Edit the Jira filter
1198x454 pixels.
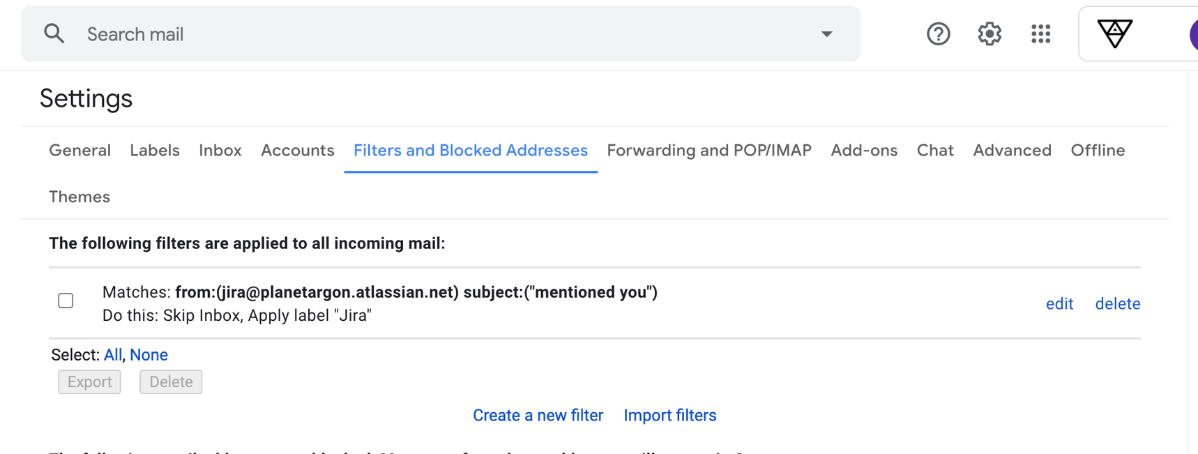pyautogui.click(x=1059, y=303)
